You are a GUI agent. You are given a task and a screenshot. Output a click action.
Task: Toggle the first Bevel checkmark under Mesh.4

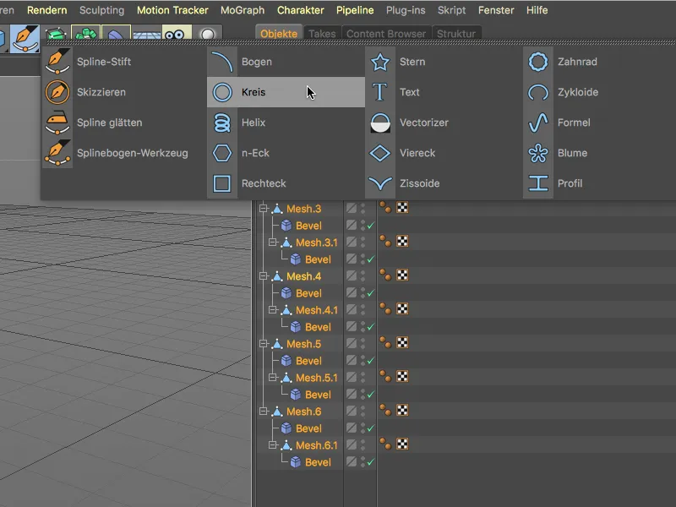point(371,293)
